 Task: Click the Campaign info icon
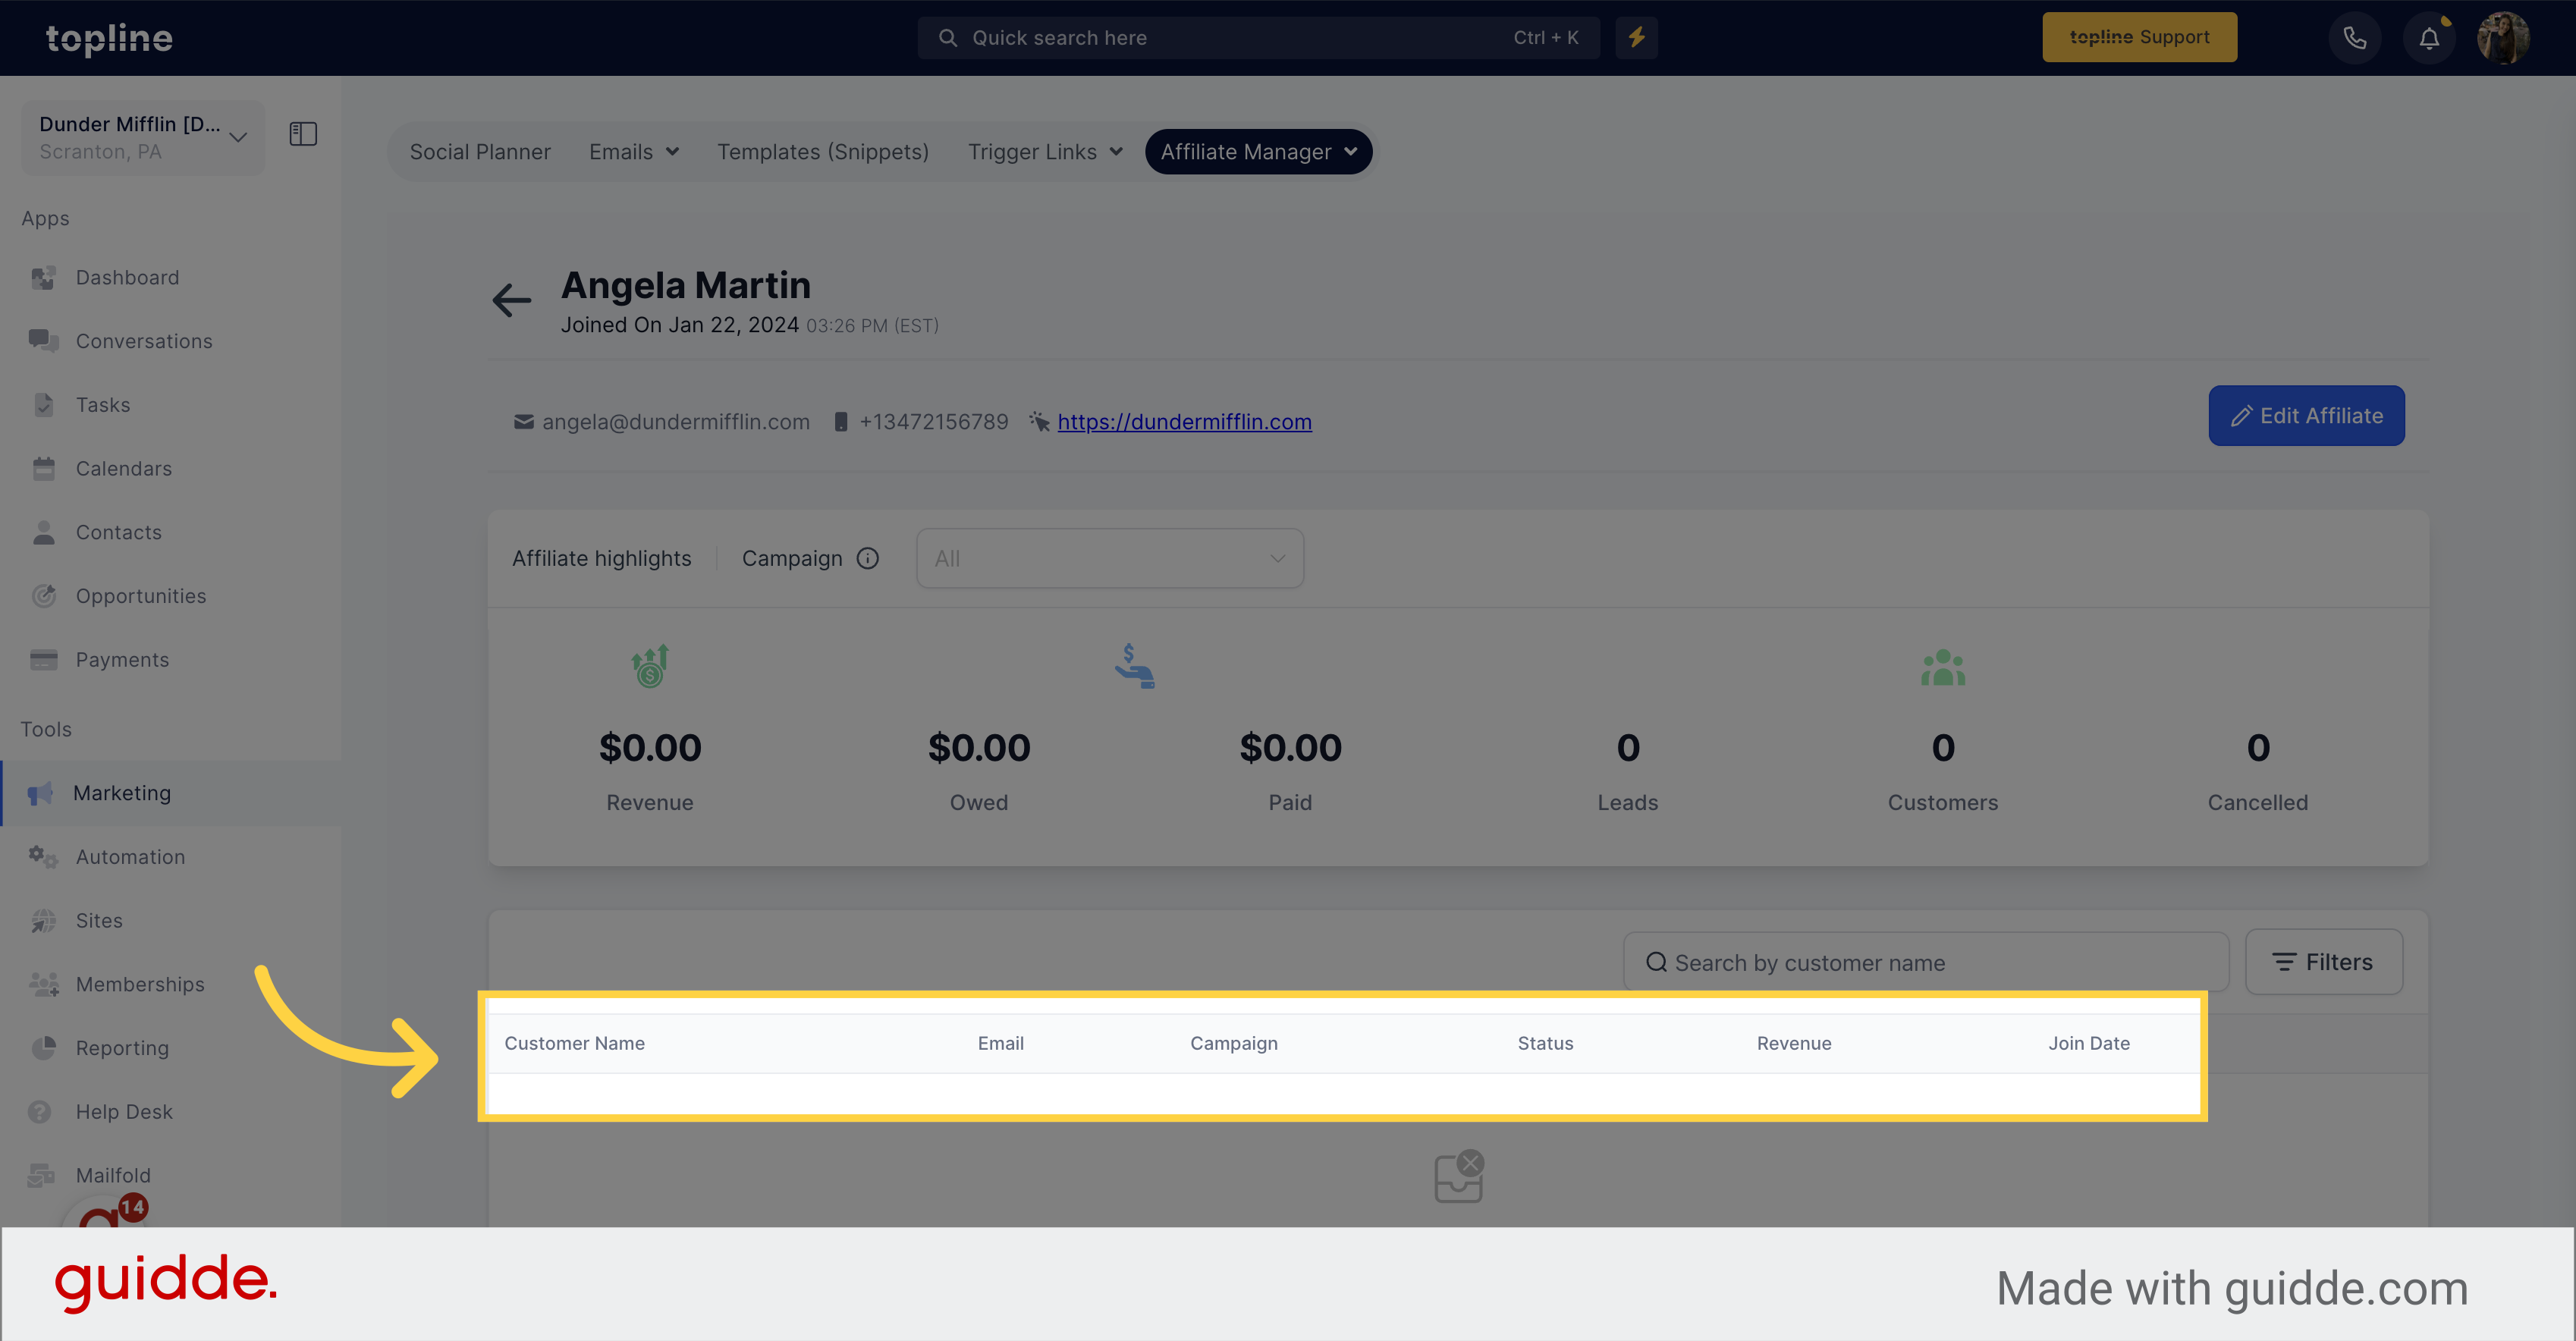click(x=867, y=558)
